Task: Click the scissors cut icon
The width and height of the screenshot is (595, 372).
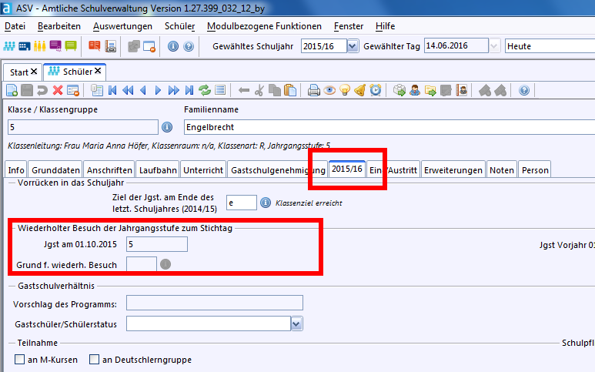Action: pos(259,90)
